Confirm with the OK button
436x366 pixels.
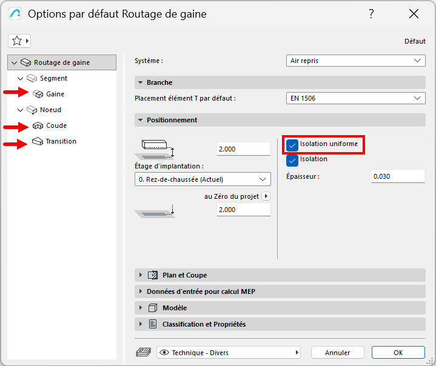pos(398,352)
